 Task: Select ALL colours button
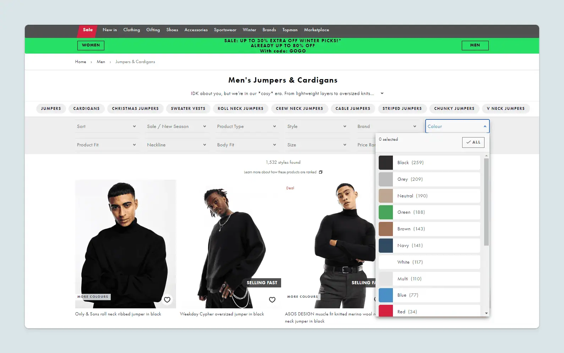[x=473, y=142]
